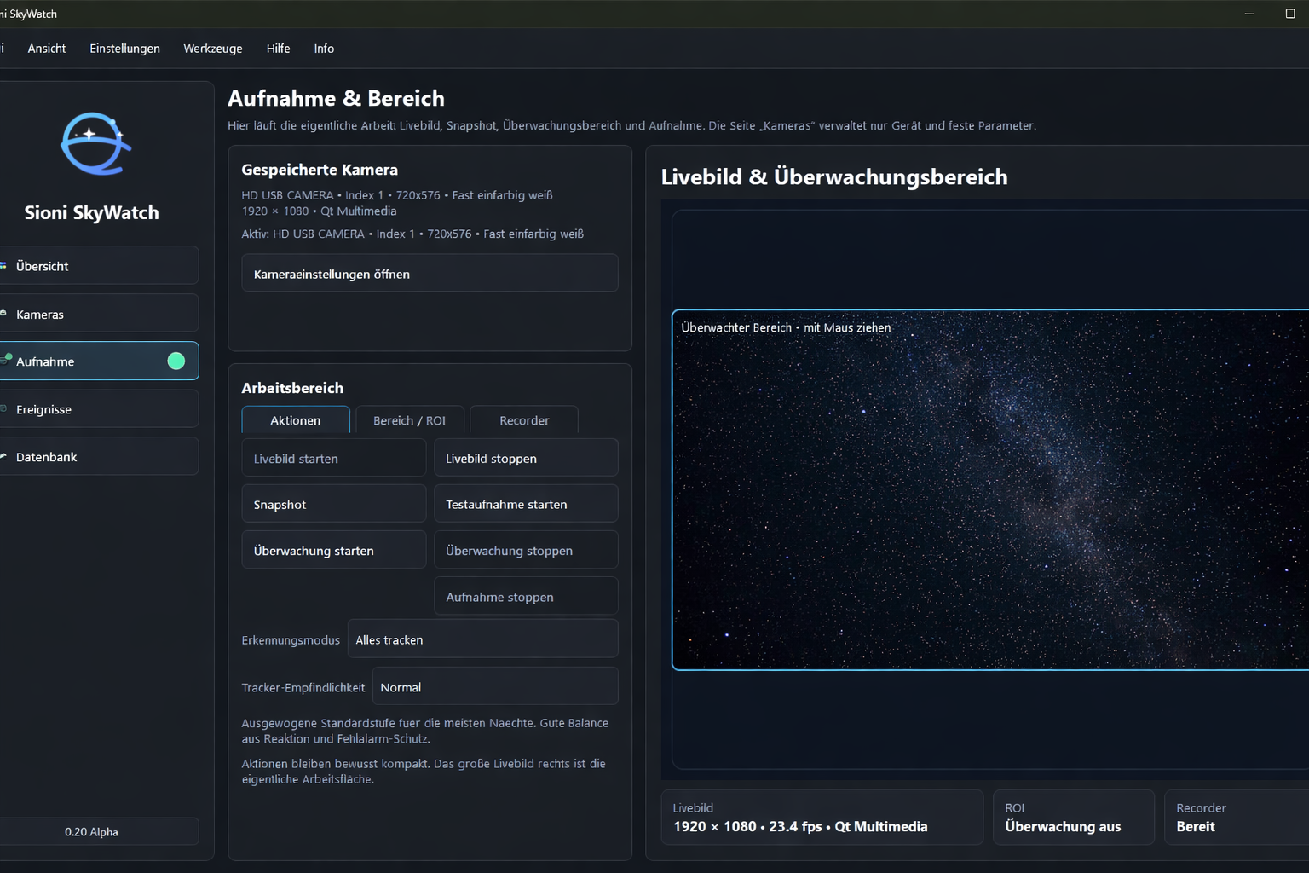Expand the Tracker-Empfindlichkeit dropdown
The height and width of the screenshot is (873, 1309).
click(495, 687)
